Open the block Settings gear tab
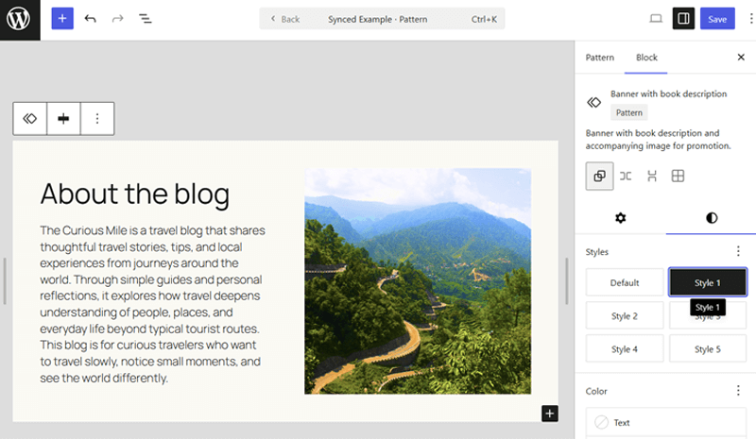This screenshot has width=756, height=439. (x=621, y=218)
